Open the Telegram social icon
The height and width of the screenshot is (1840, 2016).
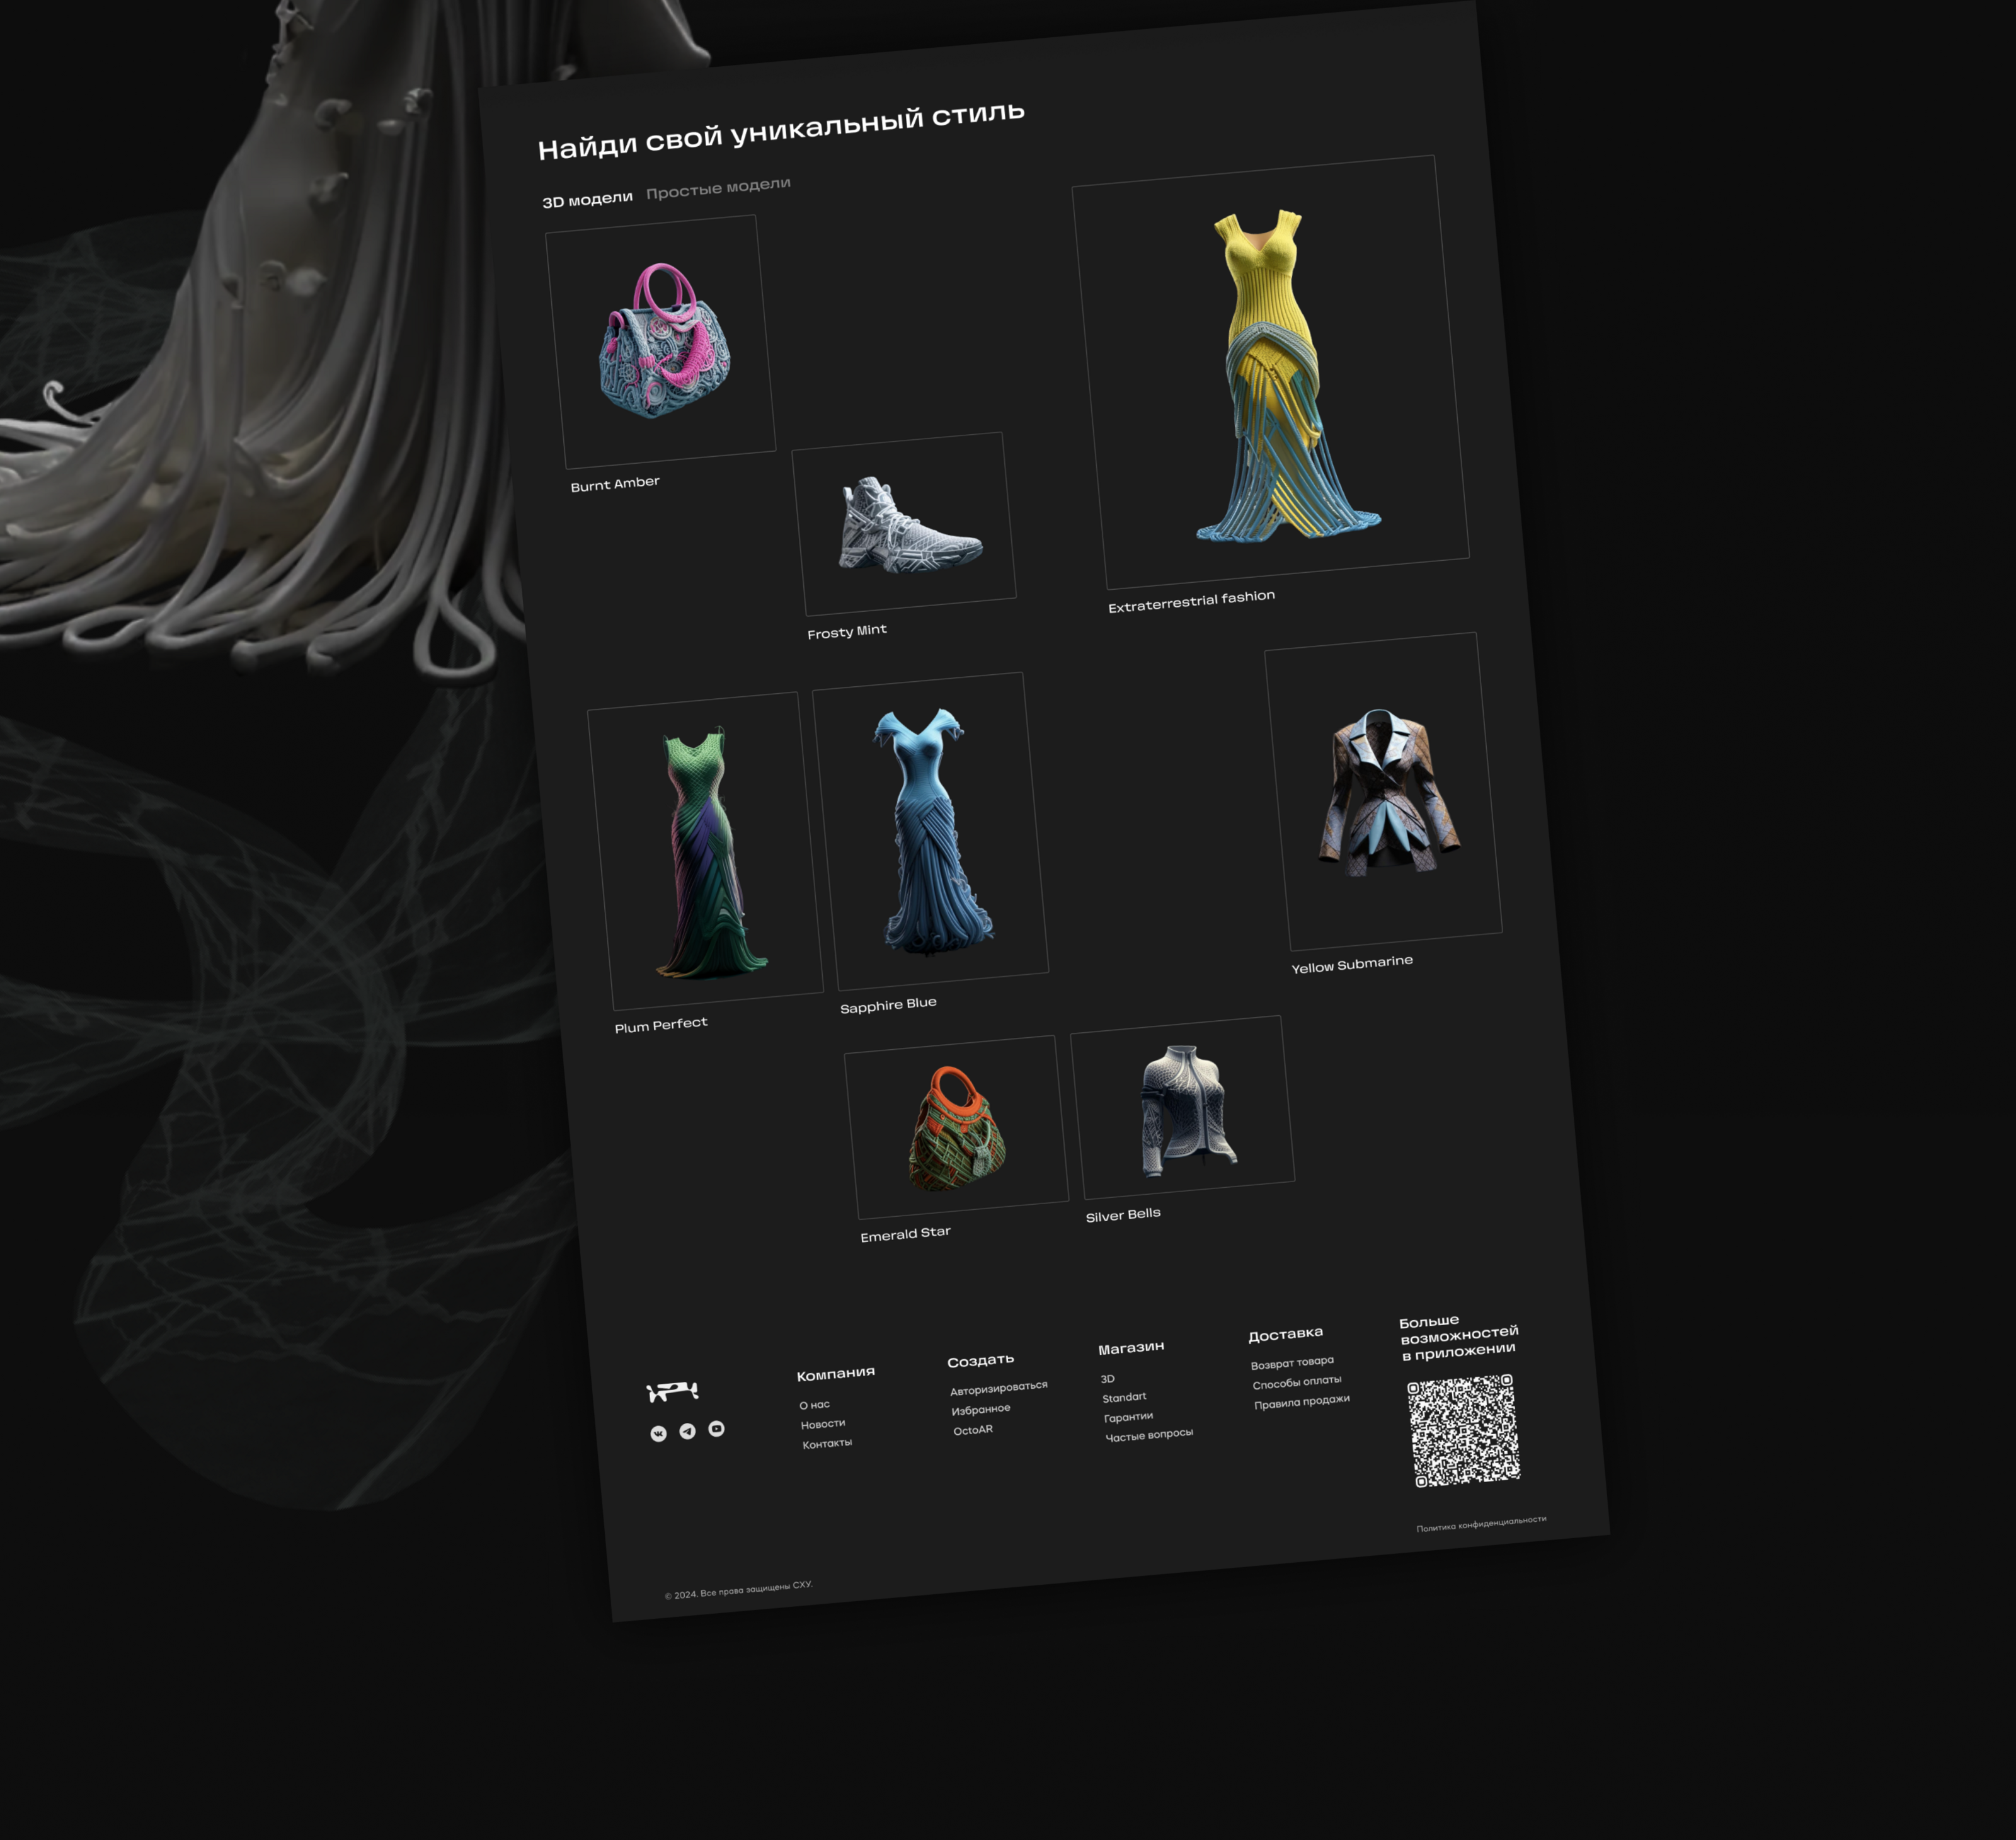(687, 1431)
